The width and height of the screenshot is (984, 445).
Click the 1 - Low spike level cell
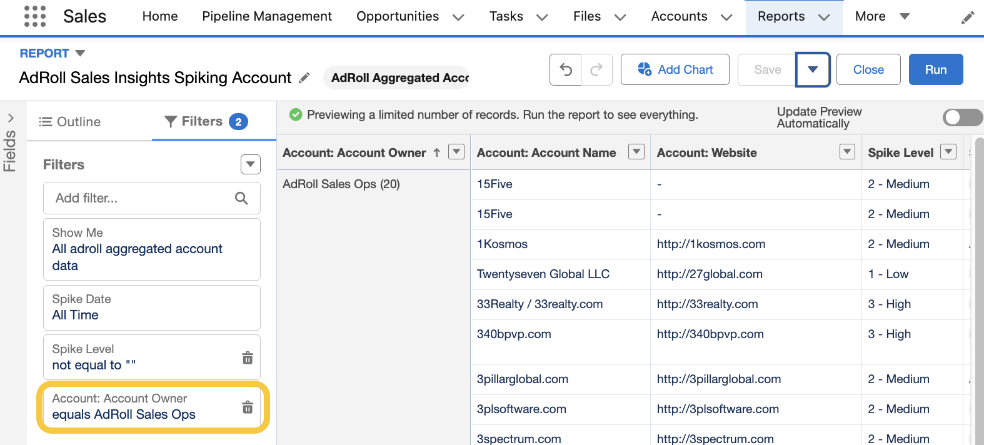tap(911, 274)
